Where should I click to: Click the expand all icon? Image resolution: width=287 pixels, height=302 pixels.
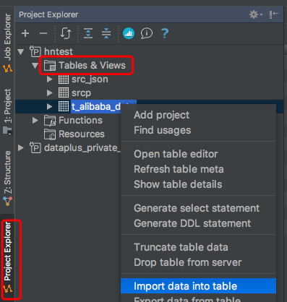click(88, 33)
